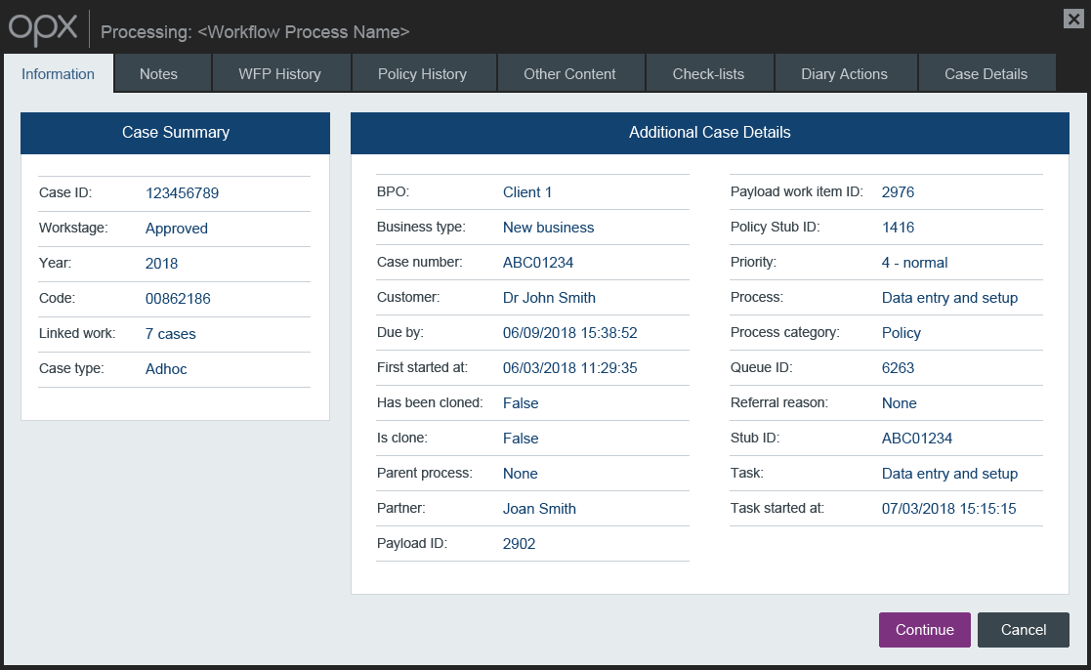Image resolution: width=1091 pixels, height=670 pixels.
Task: Switch to the Notes tab
Action: point(159,73)
